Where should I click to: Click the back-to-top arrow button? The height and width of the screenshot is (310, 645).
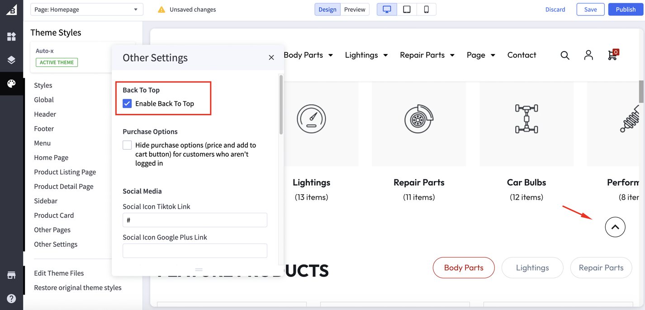(x=615, y=227)
